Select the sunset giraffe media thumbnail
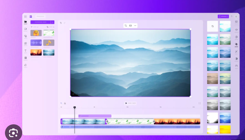 (36, 52)
